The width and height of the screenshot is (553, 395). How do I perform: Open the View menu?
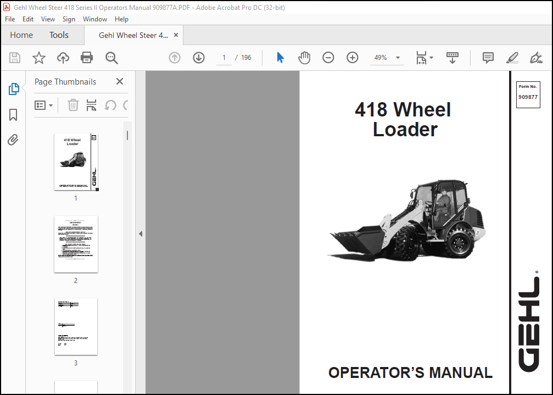pos(48,19)
